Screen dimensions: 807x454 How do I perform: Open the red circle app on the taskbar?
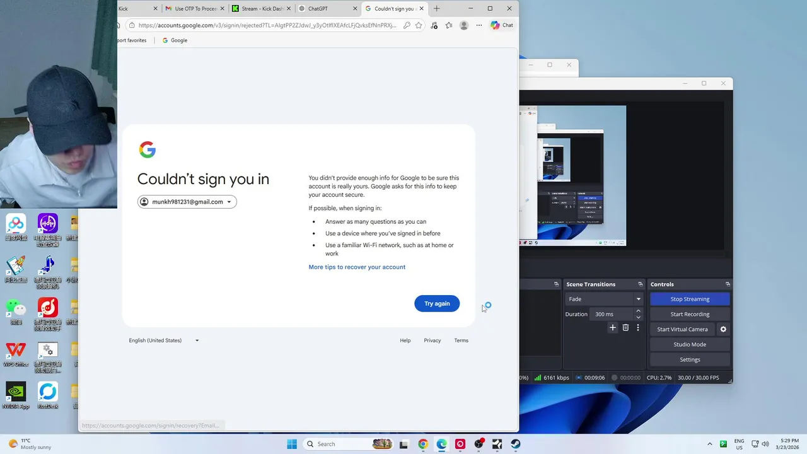(460, 444)
